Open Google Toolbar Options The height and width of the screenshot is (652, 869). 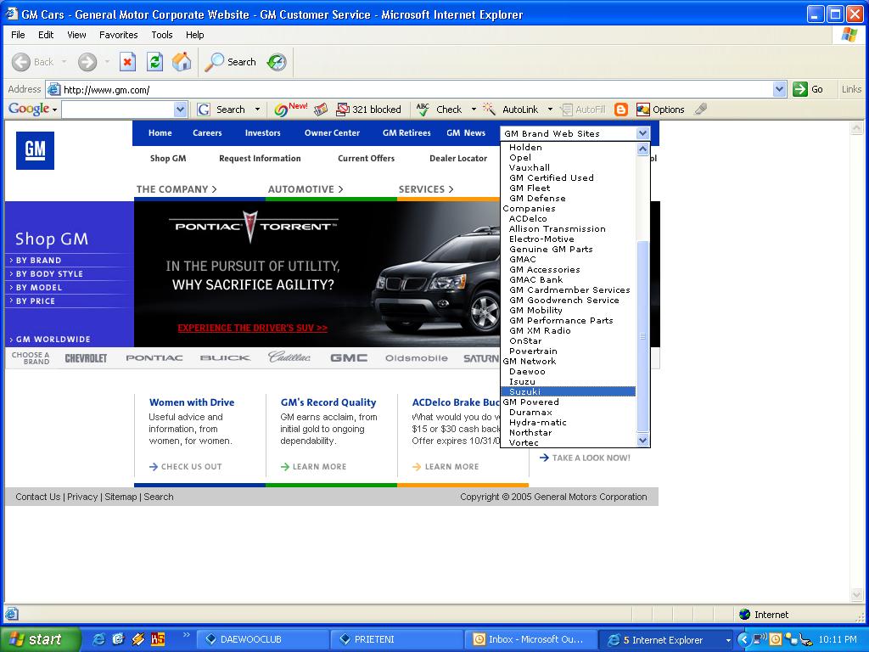660,110
